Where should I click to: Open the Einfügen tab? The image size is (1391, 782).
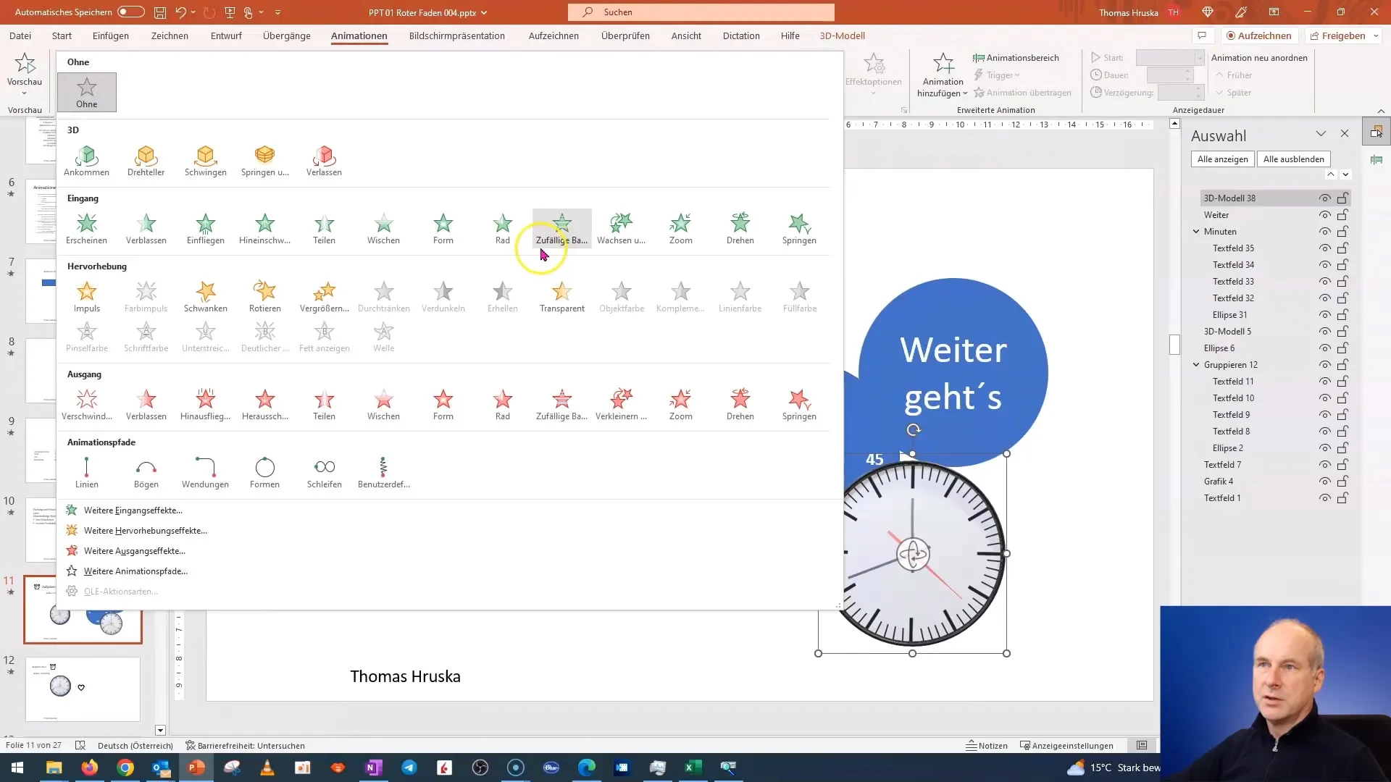pos(111,36)
